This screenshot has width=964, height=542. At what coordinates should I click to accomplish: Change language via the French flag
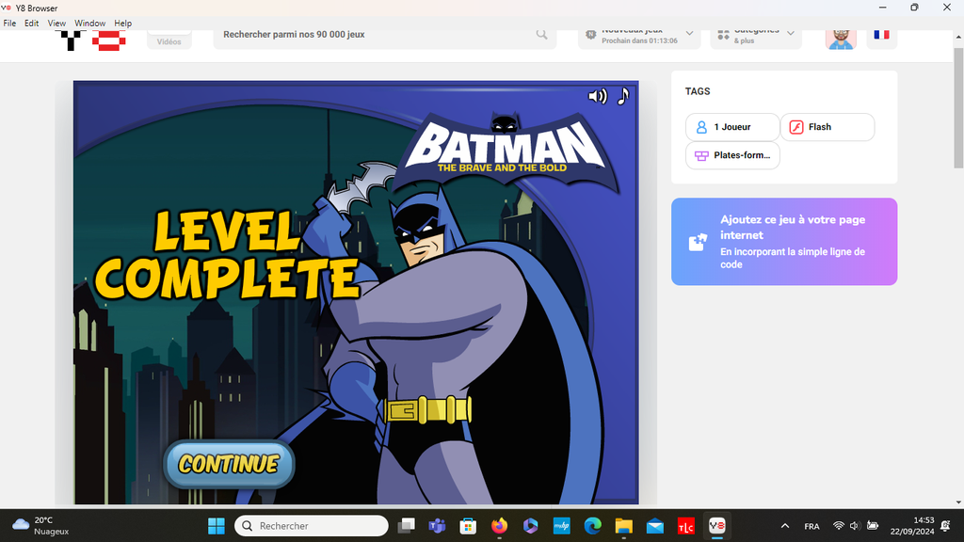[x=881, y=36]
